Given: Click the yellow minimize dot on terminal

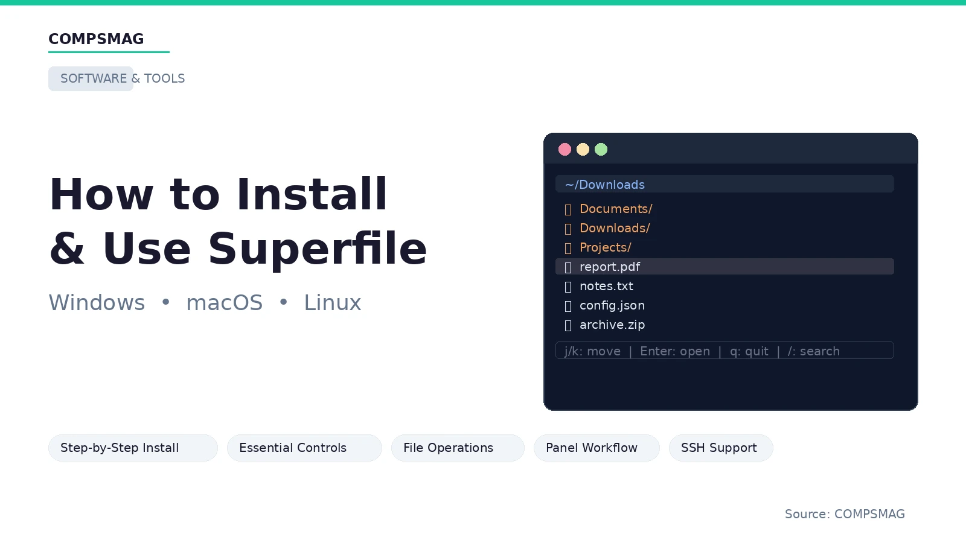Looking at the screenshot, I should tap(583, 149).
